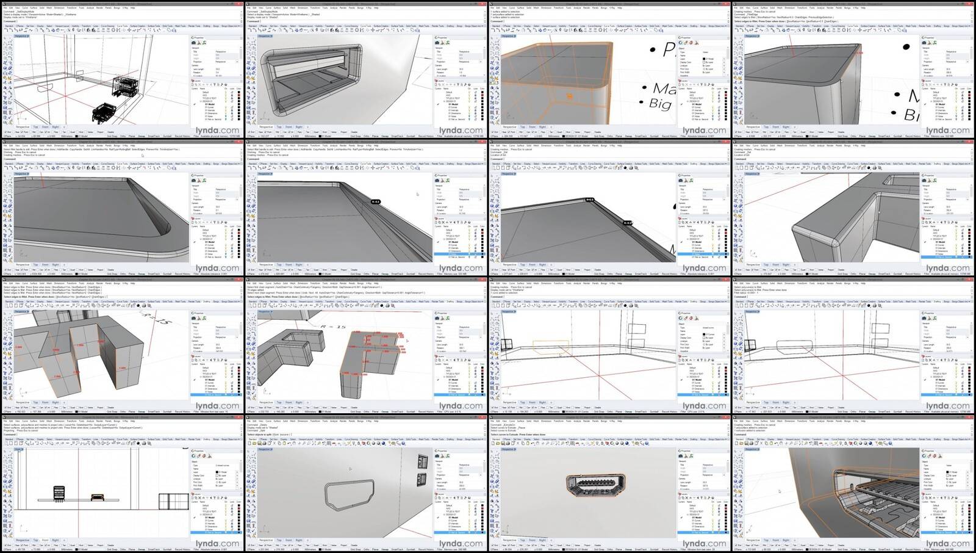Open thumbnail of wireframe room with two black devices

122,70
